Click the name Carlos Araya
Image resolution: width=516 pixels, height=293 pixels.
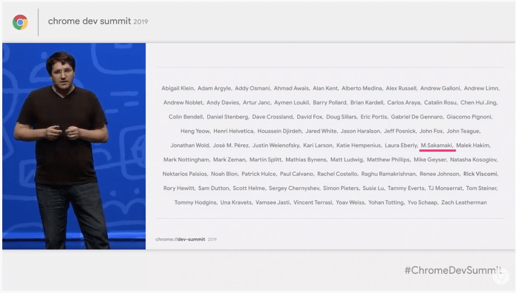coord(404,103)
